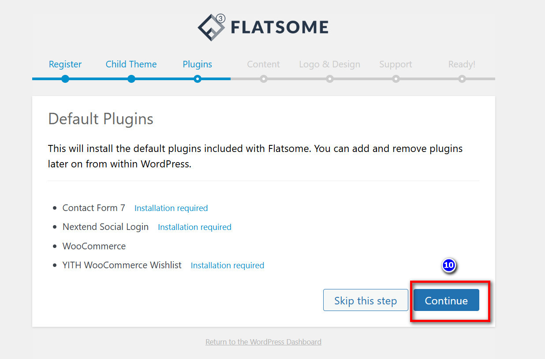
Task: Click the Child Theme step circle
Action: click(x=131, y=79)
